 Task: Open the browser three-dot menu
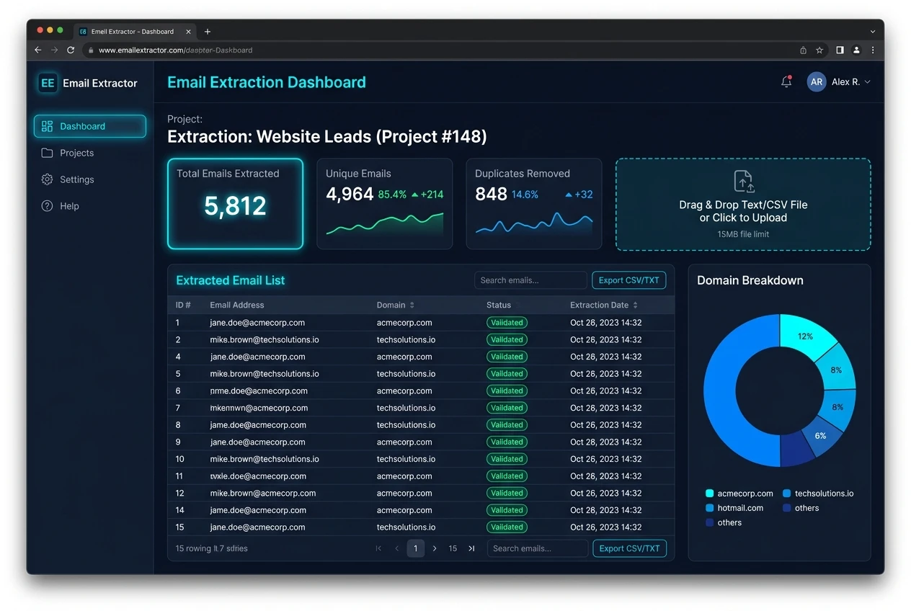click(x=873, y=50)
